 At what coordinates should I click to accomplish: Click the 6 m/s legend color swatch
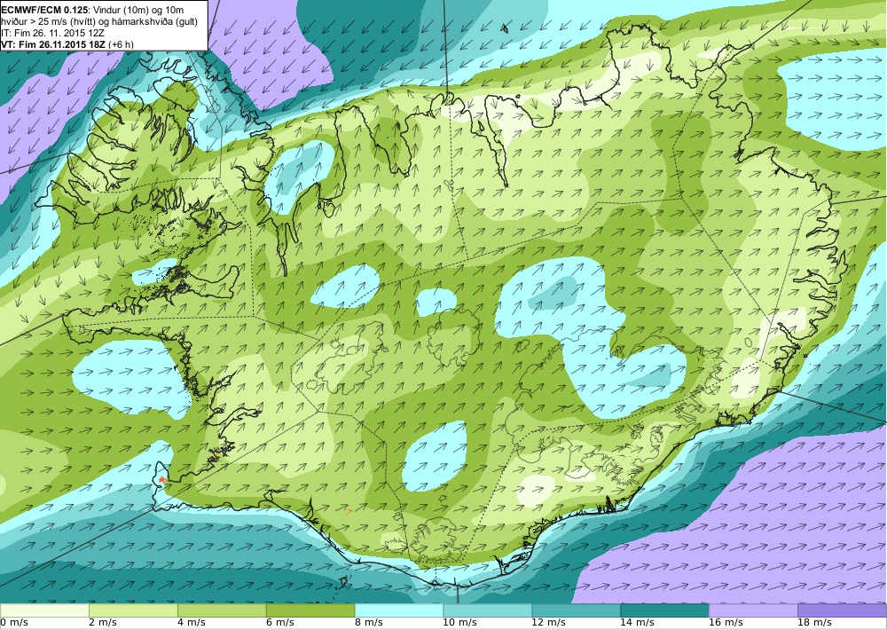[310, 610]
